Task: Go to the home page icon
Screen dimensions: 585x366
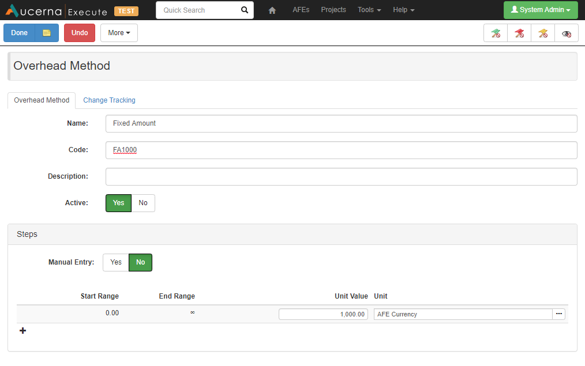Action: point(272,10)
